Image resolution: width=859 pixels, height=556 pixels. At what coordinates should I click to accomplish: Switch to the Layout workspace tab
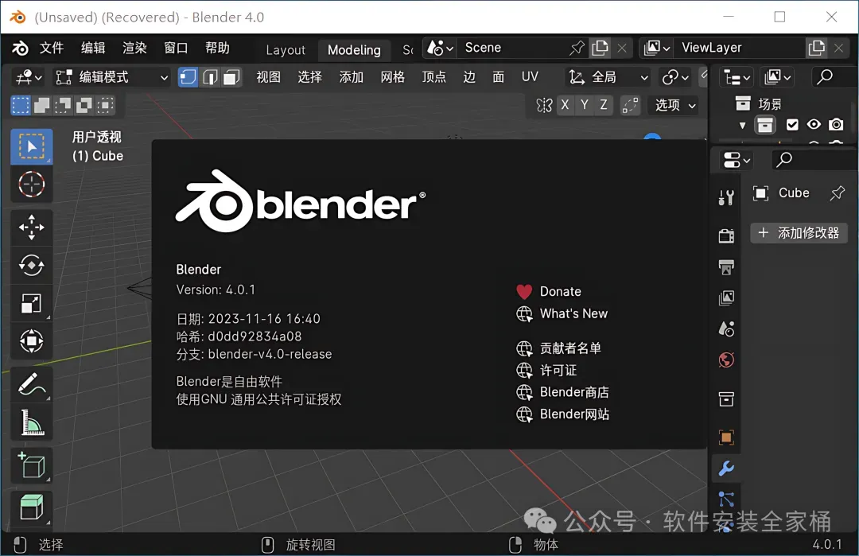286,50
